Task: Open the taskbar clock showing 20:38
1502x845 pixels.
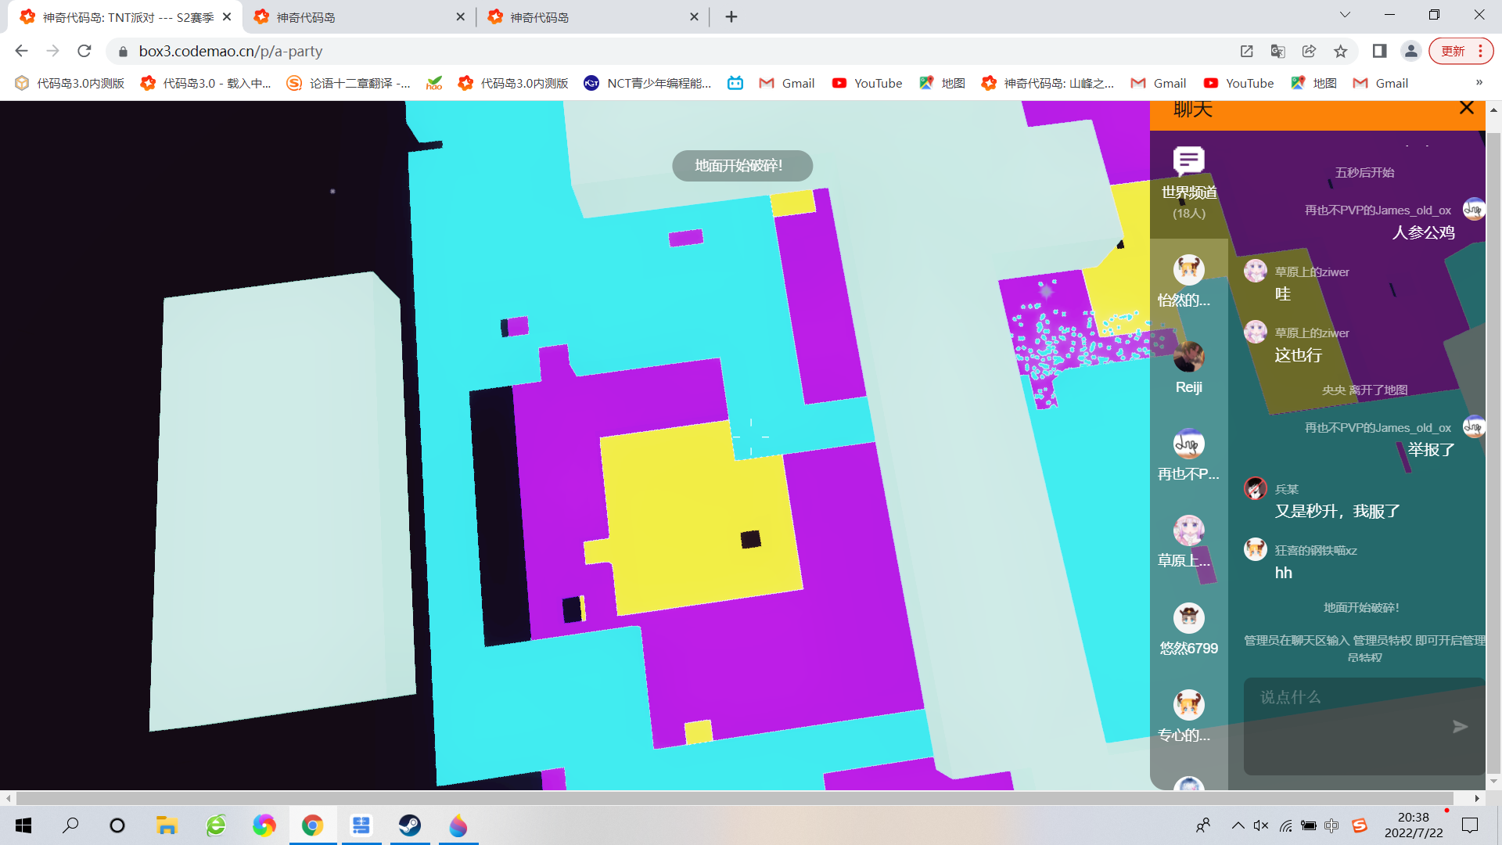Action: pos(1414,825)
